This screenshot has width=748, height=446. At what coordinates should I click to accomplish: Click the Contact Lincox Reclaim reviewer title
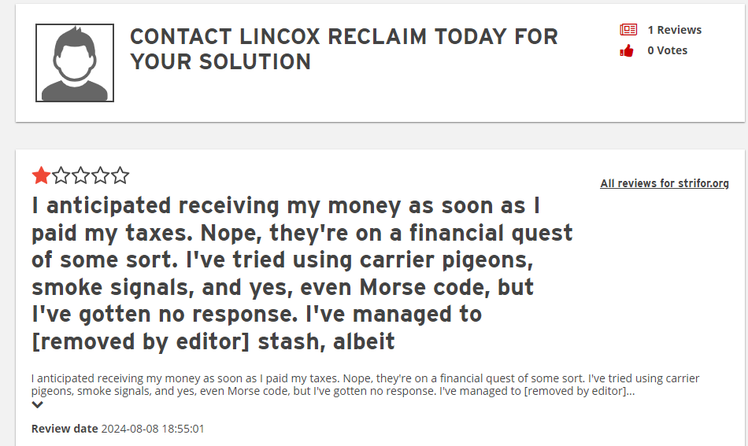(x=343, y=49)
